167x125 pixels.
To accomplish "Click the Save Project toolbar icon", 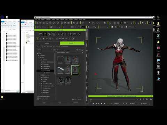I will pyautogui.click(x=43, y=23).
